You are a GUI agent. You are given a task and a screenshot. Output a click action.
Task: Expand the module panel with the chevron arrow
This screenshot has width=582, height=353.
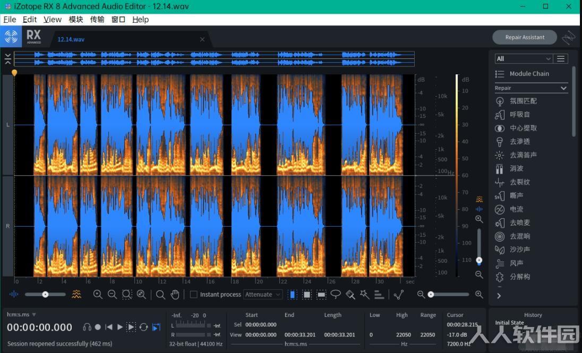[499, 296]
